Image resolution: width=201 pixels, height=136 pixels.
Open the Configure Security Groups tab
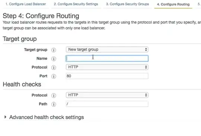click(x=127, y=4)
